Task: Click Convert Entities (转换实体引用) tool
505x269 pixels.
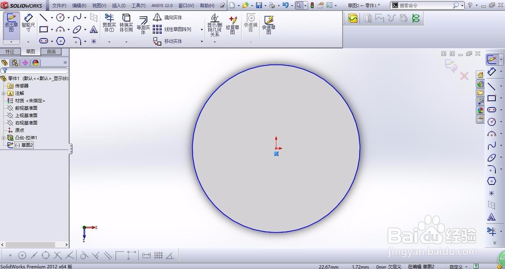Action: click(x=126, y=23)
